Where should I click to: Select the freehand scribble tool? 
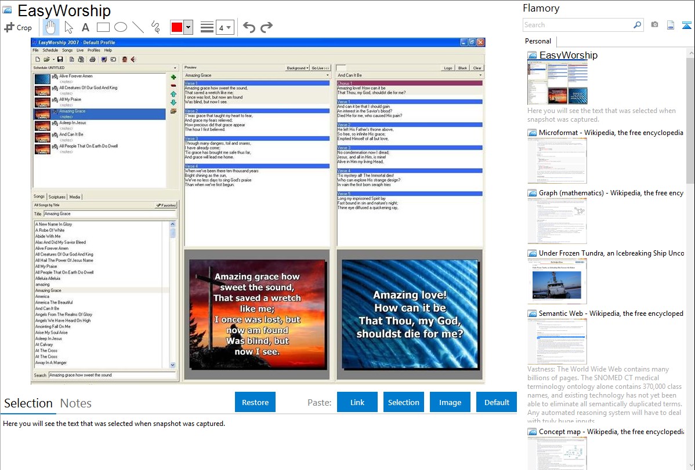[x=155, y=27]
